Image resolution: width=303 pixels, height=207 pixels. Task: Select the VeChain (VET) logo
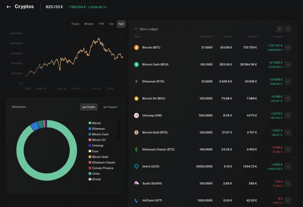pyautogui.click(x=136, y=200)
